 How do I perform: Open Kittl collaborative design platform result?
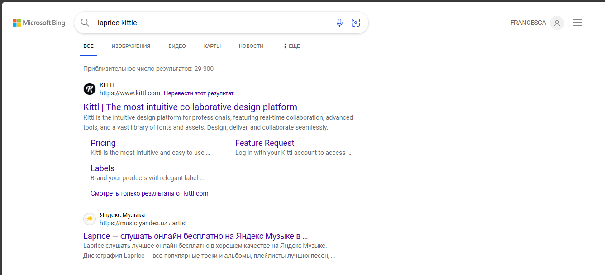tap(190, 107)
